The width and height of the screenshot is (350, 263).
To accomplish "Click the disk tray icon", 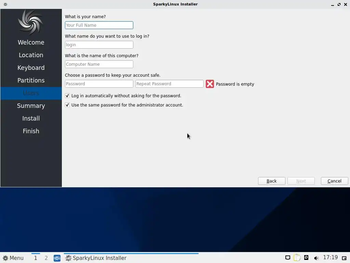I will tap(306, 258).
